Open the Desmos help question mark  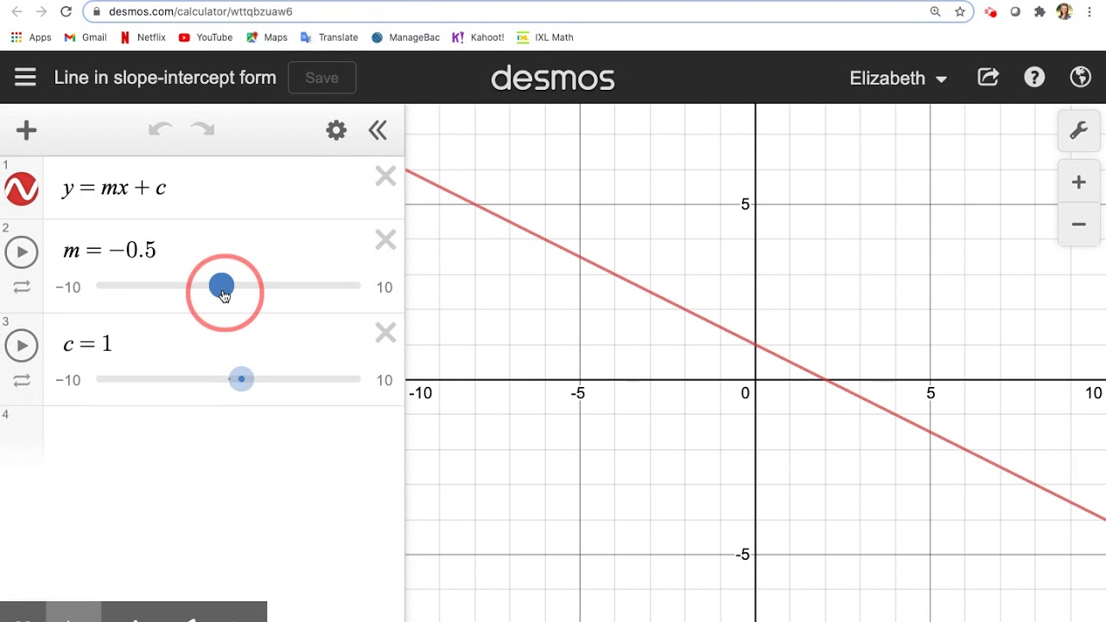[x=1034, y=78]
